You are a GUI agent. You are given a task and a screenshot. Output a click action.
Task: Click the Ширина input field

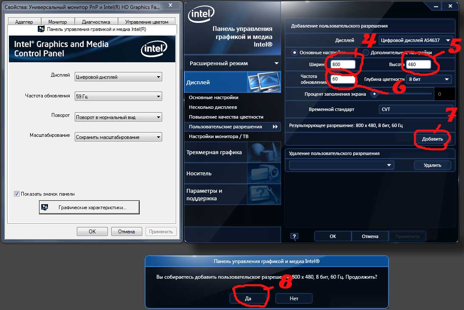tap(343, 64)
